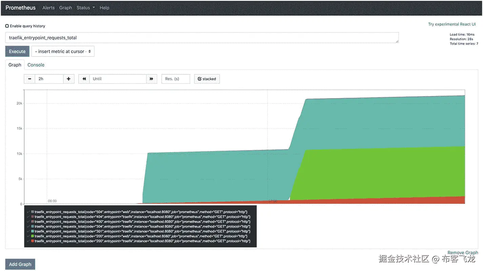Click the red swatch for code="200" traefik series
The width and height of the screenshot is (483, 271).
(33, 241)
